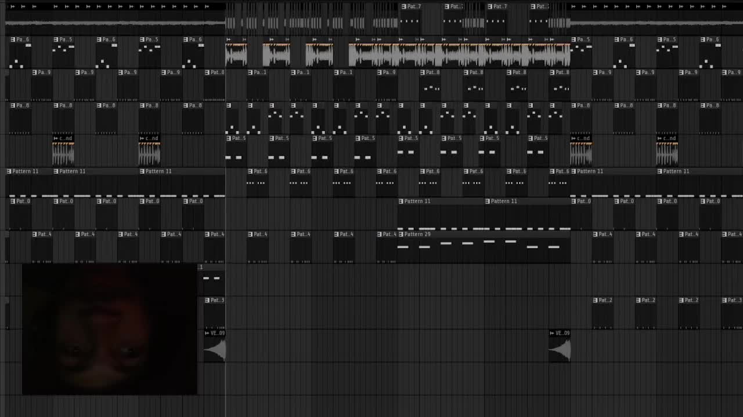The width and height of the screenshot is (743, 417).
Task: Select the first Pa..6 clip on the second track
Action: pyautogui.click(x=20, y=52)
